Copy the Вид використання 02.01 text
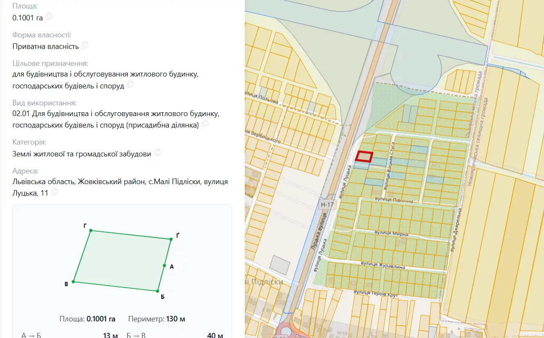The image size is (544, 338). [205, 124]
